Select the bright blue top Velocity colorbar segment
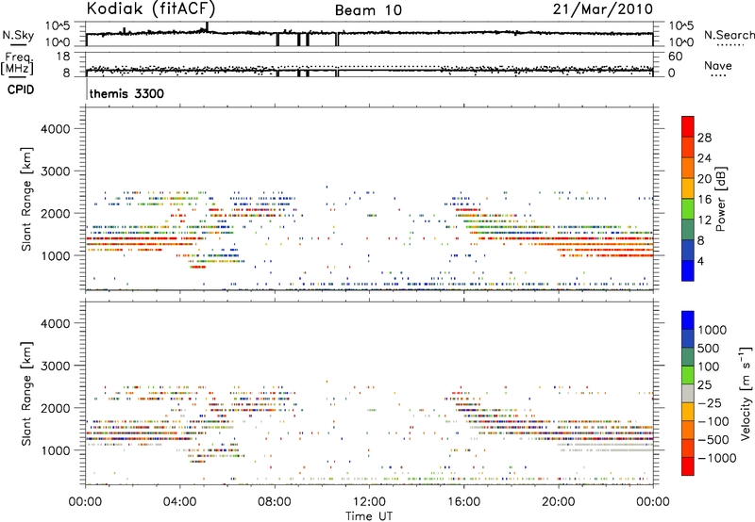Image resolution: width=755 pixels, height=522 pixels. tap(688, 320)
